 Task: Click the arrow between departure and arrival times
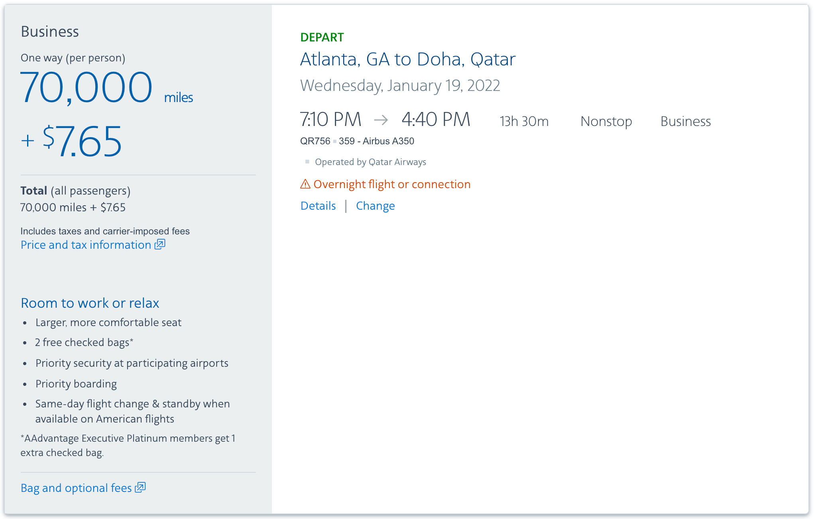click(381, 120)
